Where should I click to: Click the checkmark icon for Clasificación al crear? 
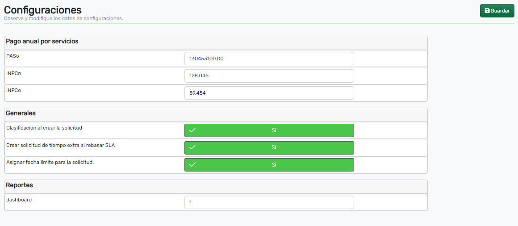tap(192, 130)
